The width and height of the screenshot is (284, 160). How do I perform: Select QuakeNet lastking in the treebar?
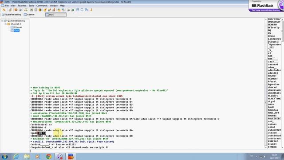(x=16, y=21)
